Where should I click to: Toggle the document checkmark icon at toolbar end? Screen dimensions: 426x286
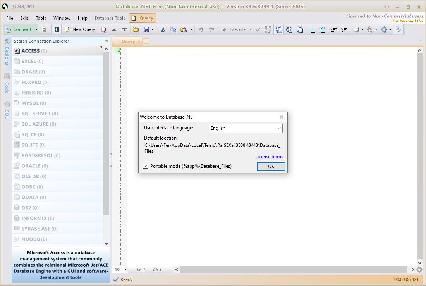pos(398,29)
